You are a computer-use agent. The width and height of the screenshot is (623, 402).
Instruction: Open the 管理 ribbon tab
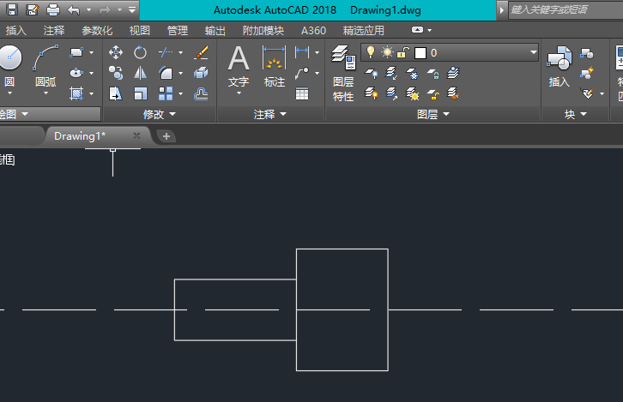tap(178, 31)
